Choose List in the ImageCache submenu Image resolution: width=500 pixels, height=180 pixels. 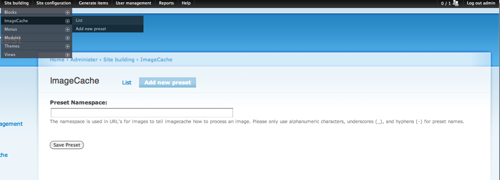(x=108, y=20)
